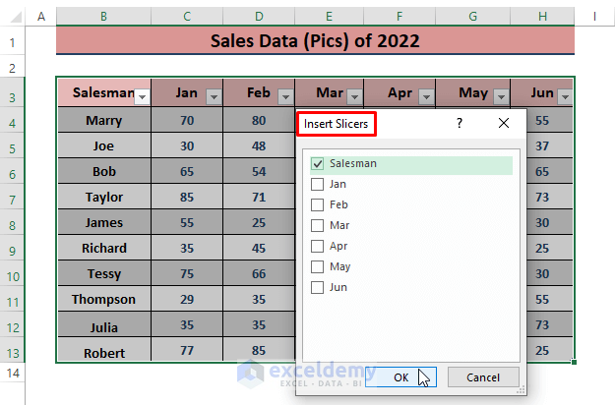
Task: Open the May column filter dropdown
Action: pyautogui.click(x=501, y=96)
